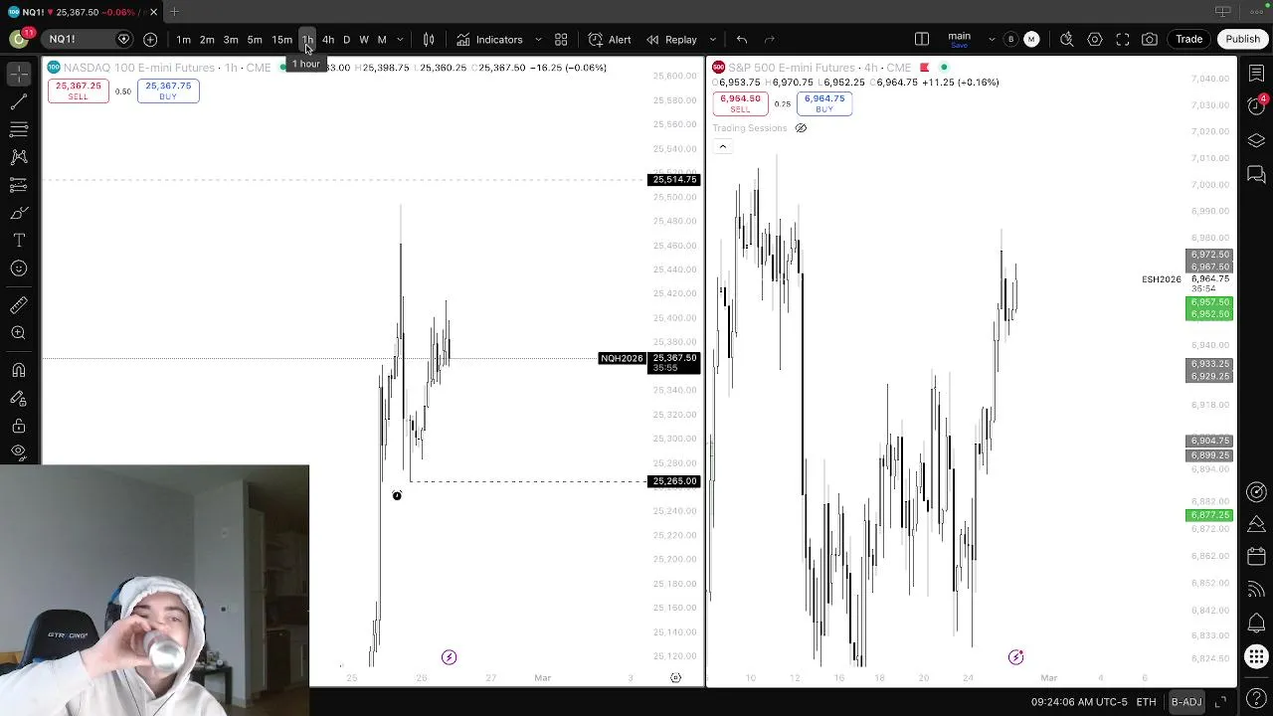The image size is (1273, 716).
Task: Open indicator templates grid icon
Action: click(x=561, y=40)
